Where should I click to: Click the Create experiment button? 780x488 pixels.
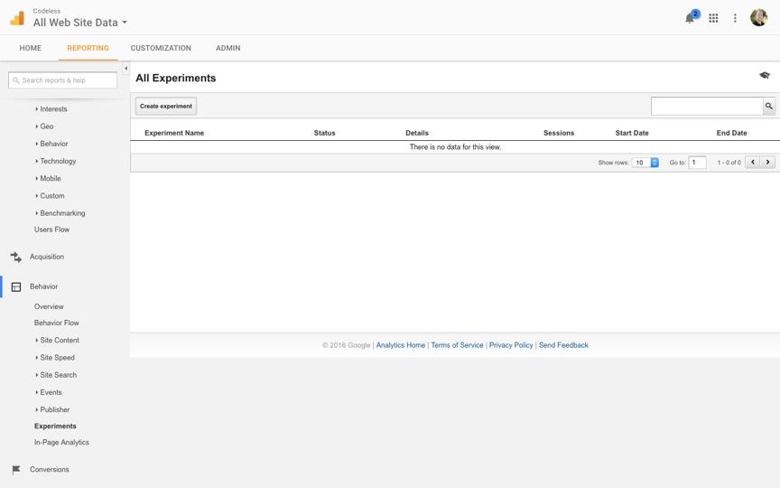[x=166, y=106]
